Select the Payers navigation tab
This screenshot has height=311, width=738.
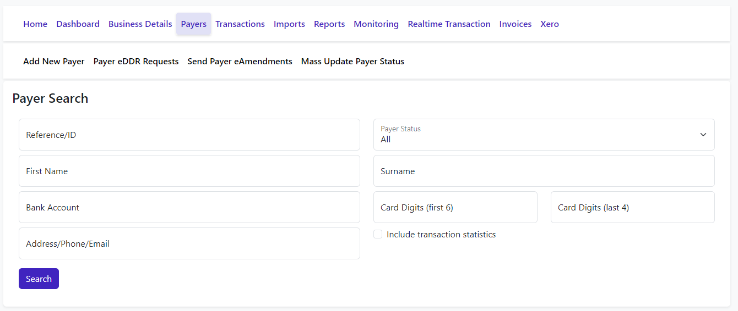point(193,24)
